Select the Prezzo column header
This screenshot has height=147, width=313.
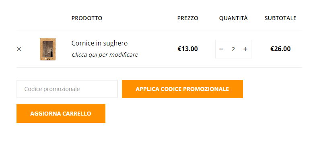[187, 18]
